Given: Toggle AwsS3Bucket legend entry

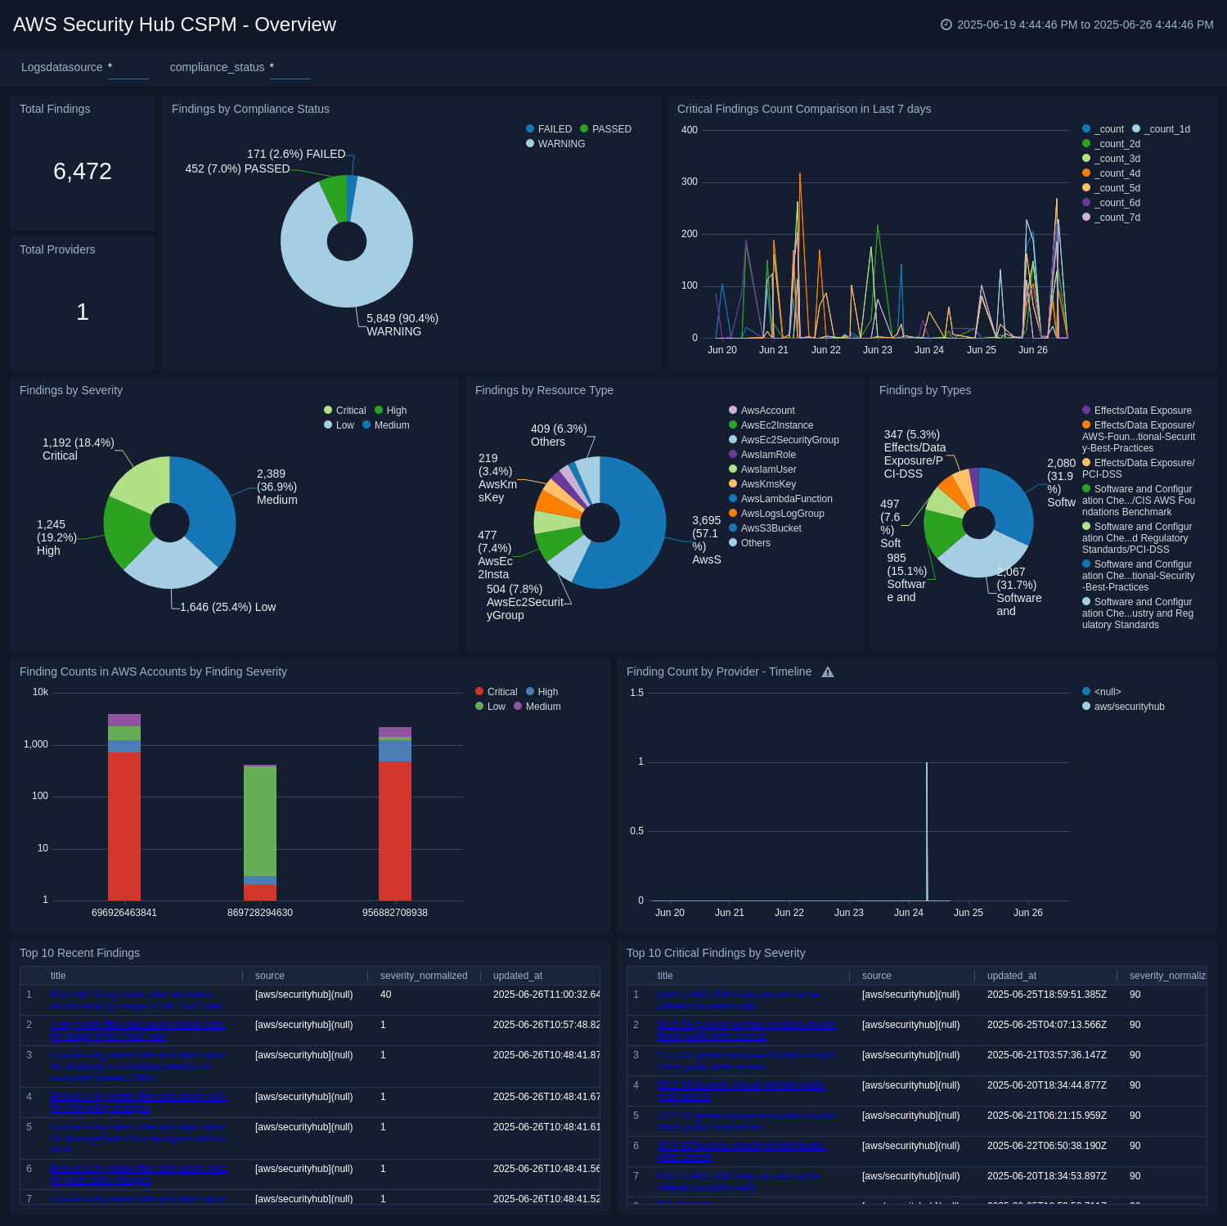Looking at the screenshot, I should pos(765,528).
